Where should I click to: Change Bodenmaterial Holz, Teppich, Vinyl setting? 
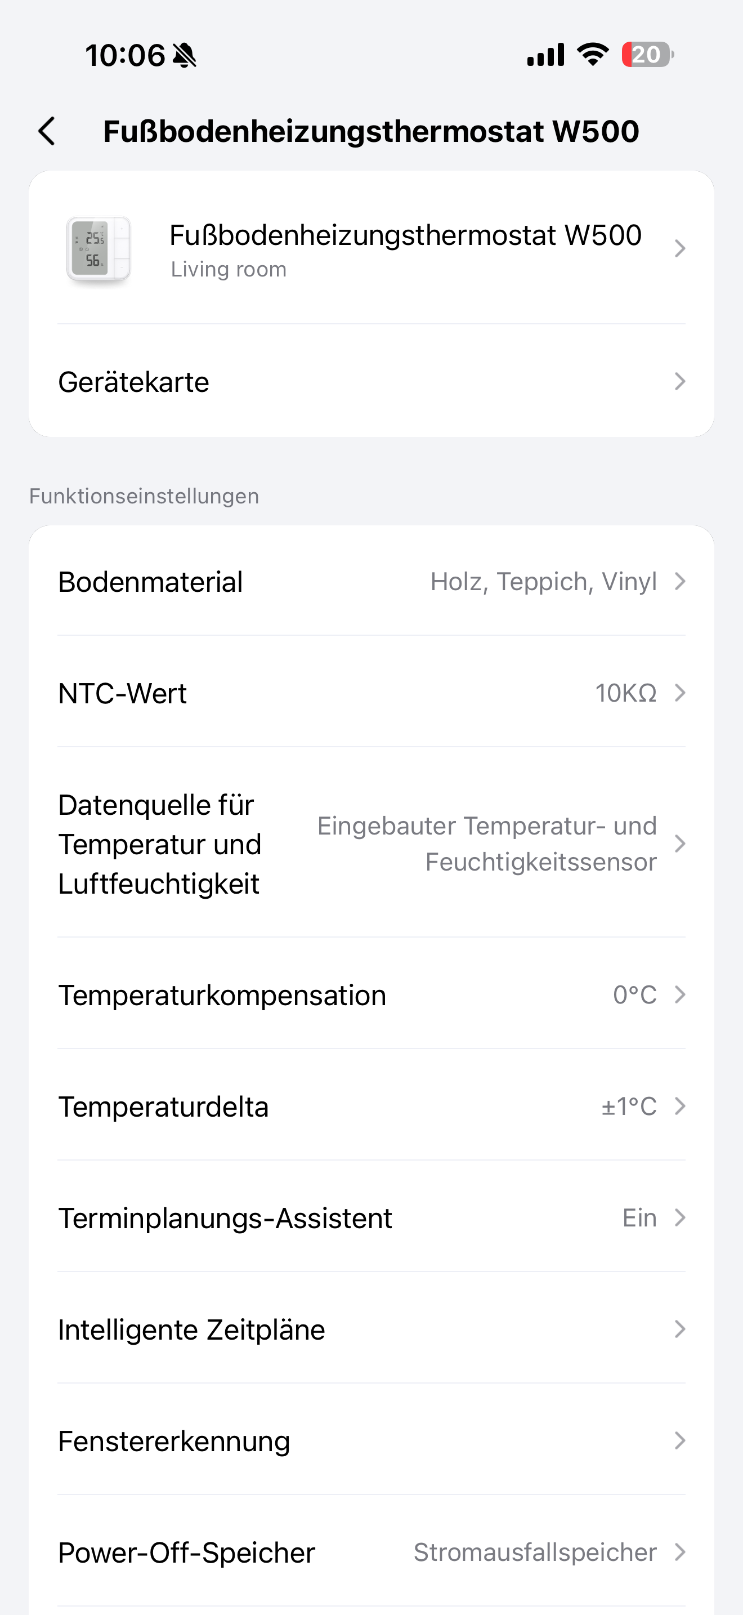coord(371,582)
